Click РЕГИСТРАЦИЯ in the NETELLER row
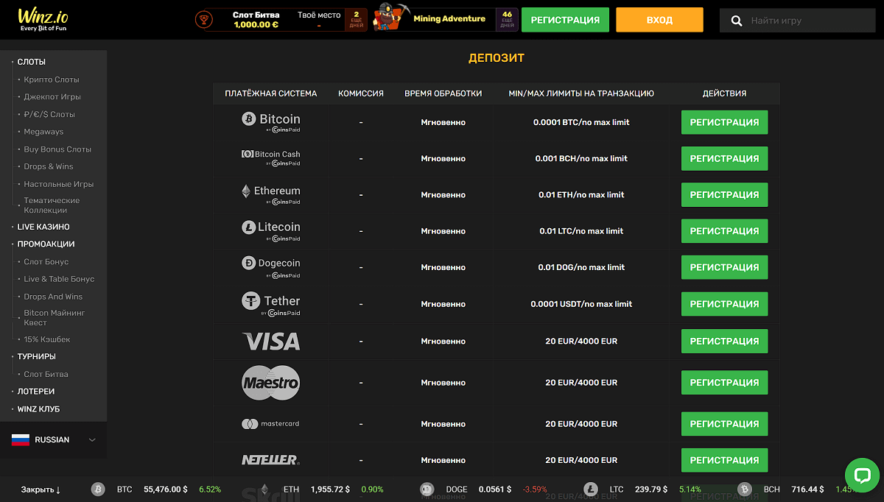 pyautogui.click(x=724, y=460)
